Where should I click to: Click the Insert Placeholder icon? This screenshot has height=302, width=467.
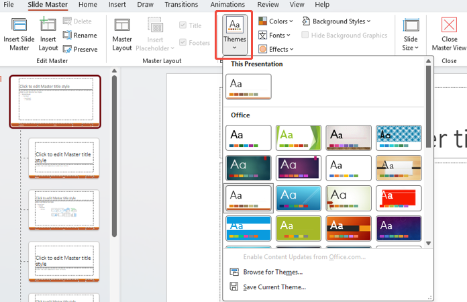(155, 25)
